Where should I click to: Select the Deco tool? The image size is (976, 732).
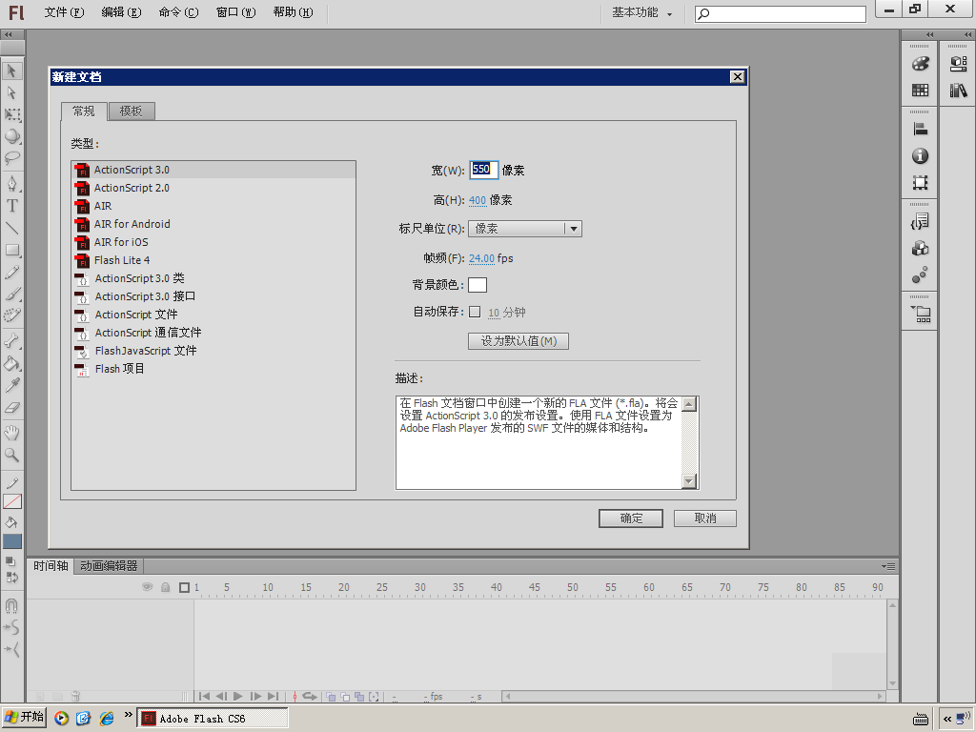11,315
